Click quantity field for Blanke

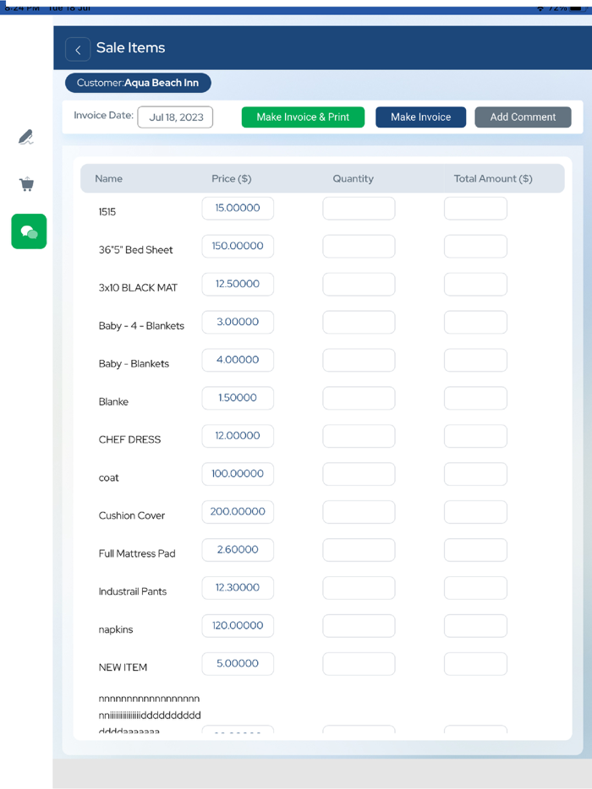[x=359, y=398]
